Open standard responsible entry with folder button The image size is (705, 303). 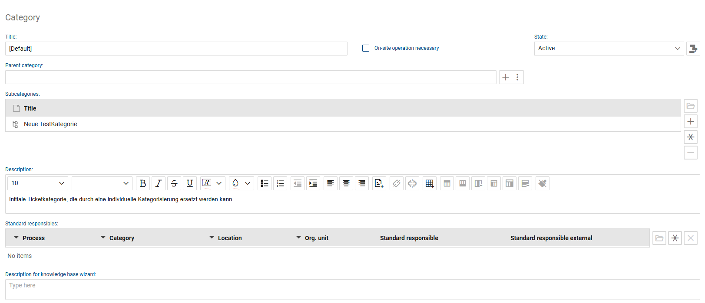(659, 238)
